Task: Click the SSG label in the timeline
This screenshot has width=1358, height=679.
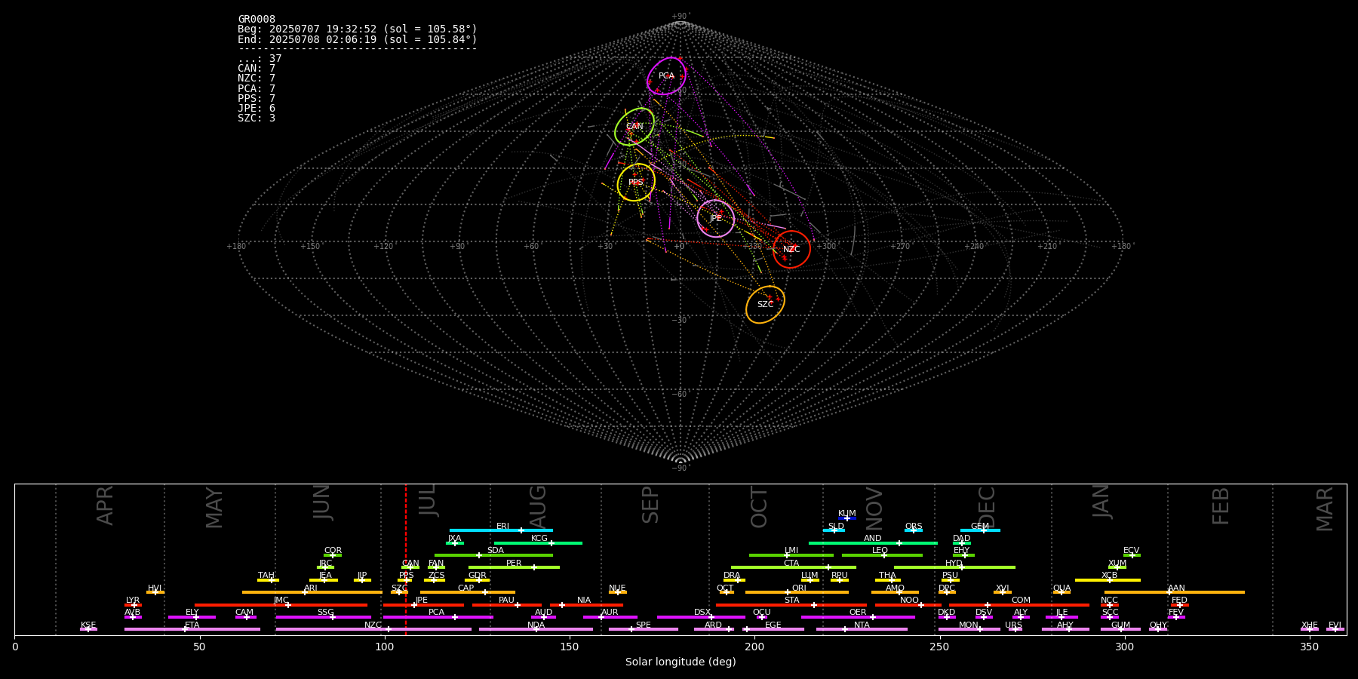Action: coord(325,612)
